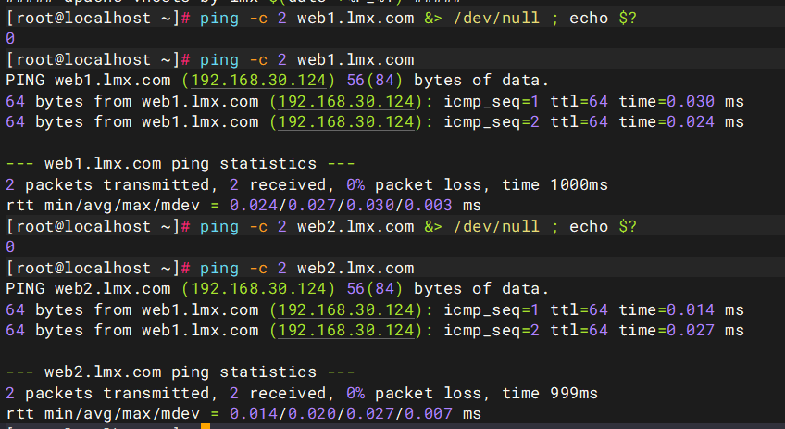Click the IP address in the time=0.014 row
Screen dimensions: 785x429
[x=346, y=309]
